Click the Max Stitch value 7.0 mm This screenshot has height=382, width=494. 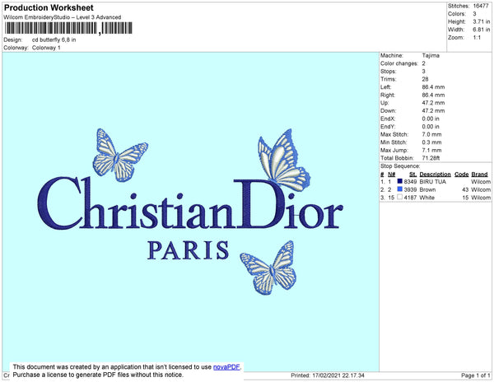[x=431, y=134]
